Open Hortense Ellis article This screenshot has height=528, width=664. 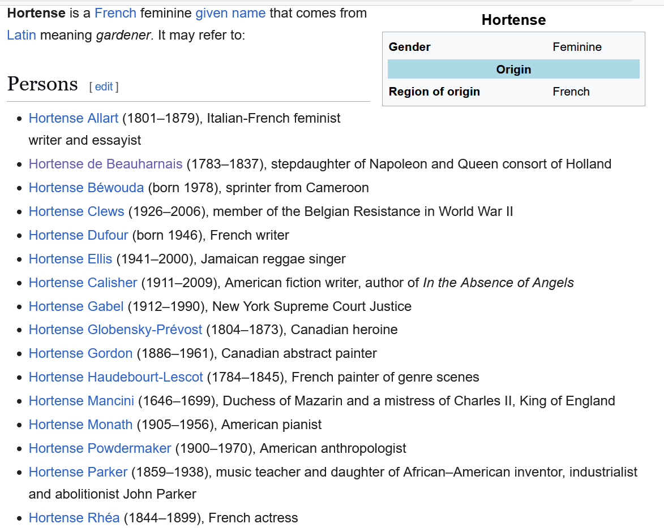pos(70,259)
